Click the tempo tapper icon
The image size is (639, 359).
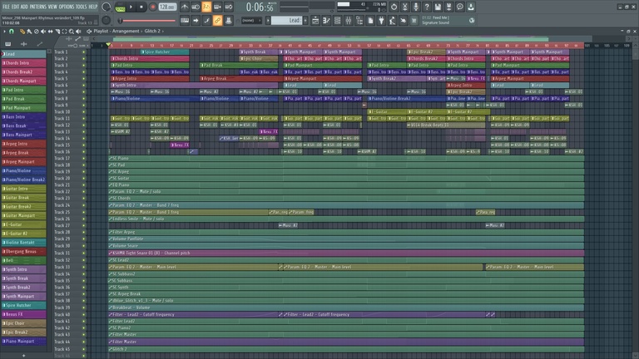[x=393, y=20]
